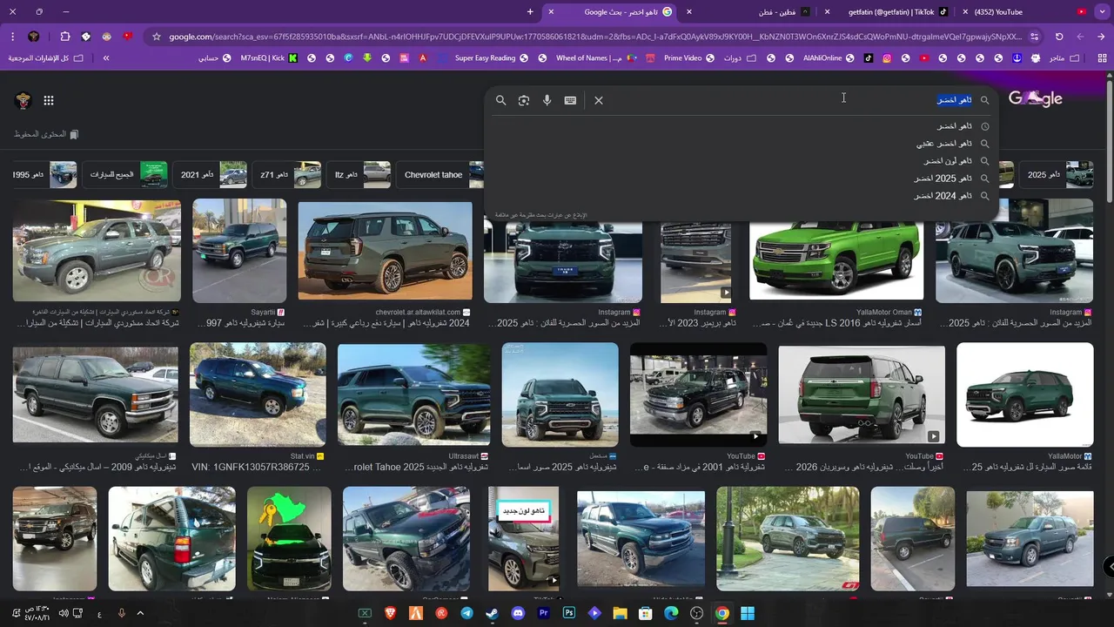Start voice search with the microphone icon
Screen dimensions: 1114x627
(547, 100)
